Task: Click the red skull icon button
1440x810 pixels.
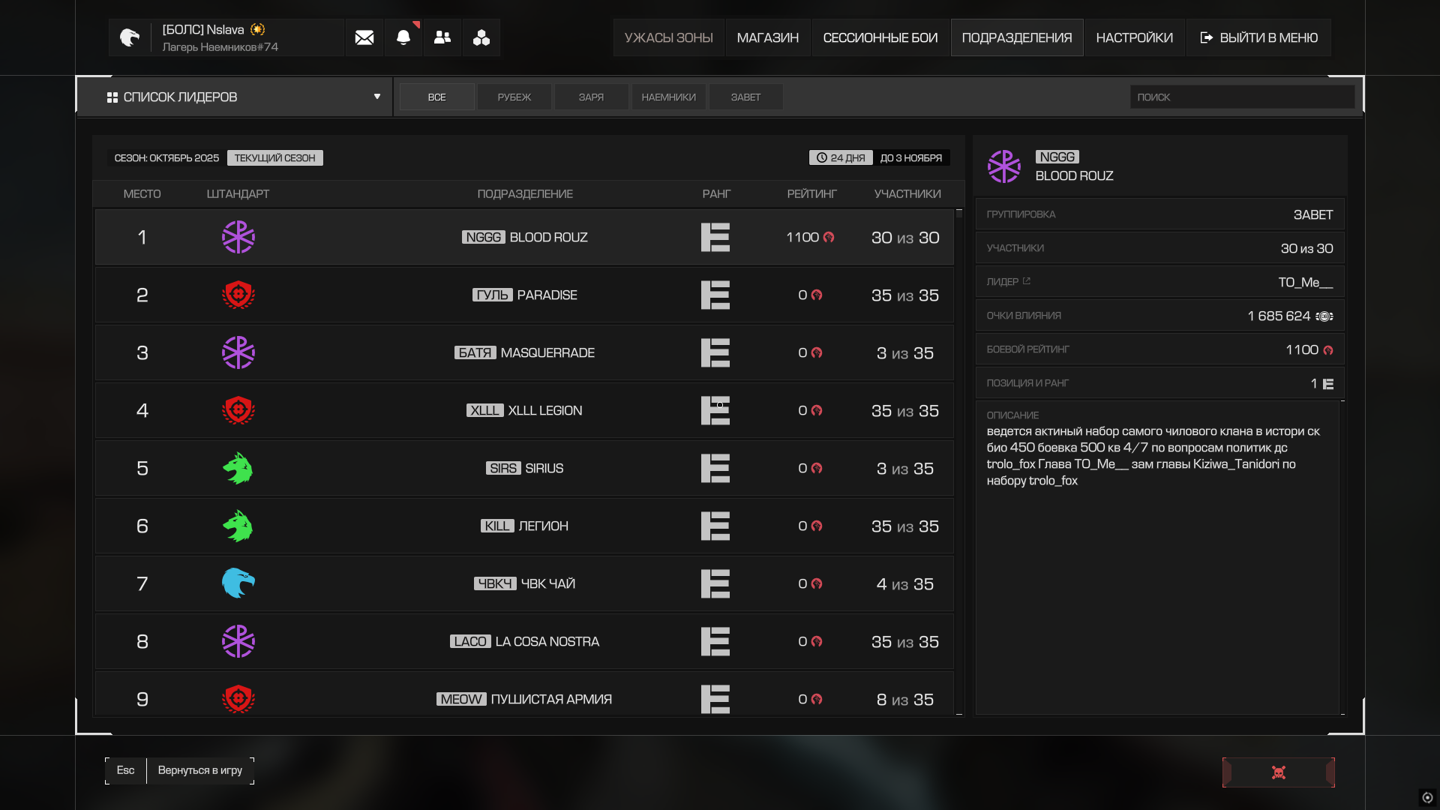Action: 1279,772
